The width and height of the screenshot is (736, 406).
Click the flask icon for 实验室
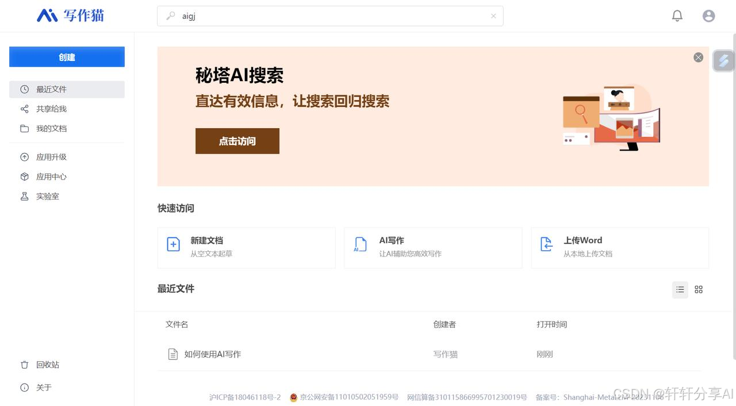24,196
